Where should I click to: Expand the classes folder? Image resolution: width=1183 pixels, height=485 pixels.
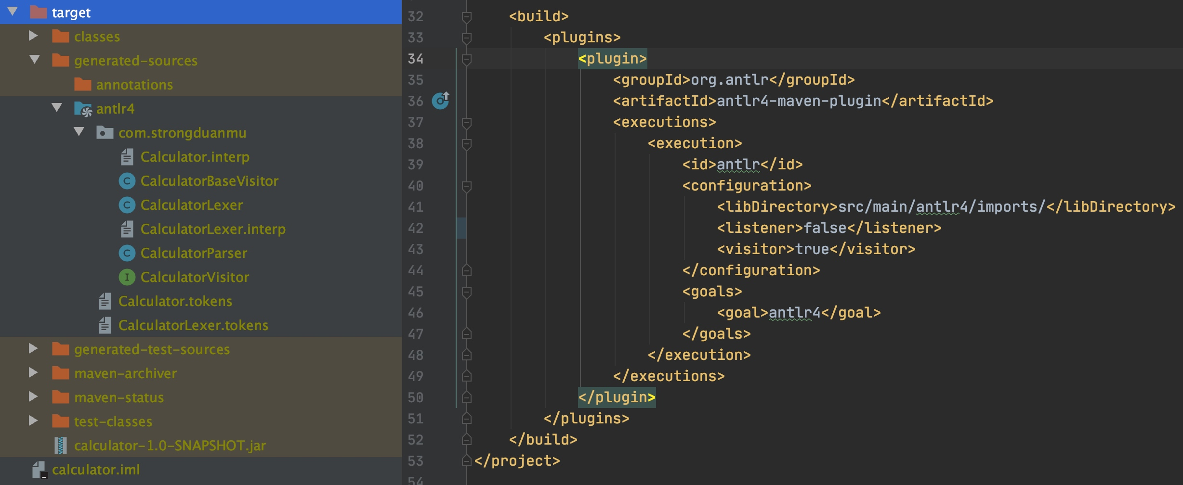[33, 36]
